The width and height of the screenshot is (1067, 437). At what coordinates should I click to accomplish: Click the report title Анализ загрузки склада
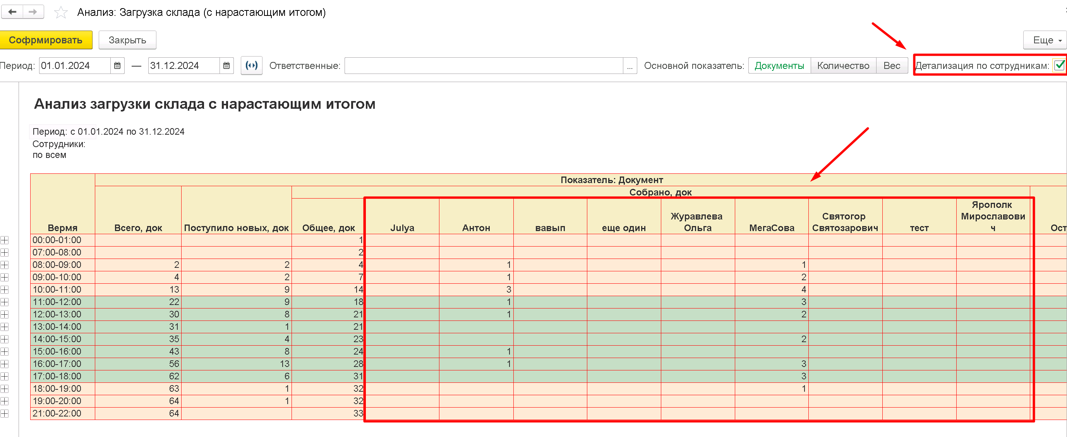tap(205, 104)
